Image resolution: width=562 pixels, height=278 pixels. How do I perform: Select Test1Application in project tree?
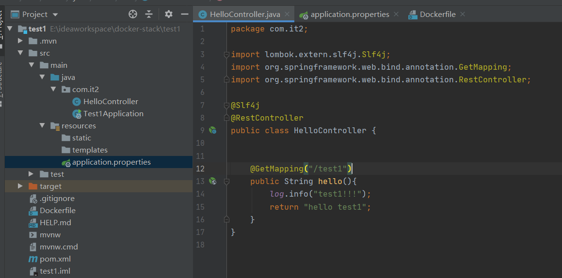[x=113, y=114]
